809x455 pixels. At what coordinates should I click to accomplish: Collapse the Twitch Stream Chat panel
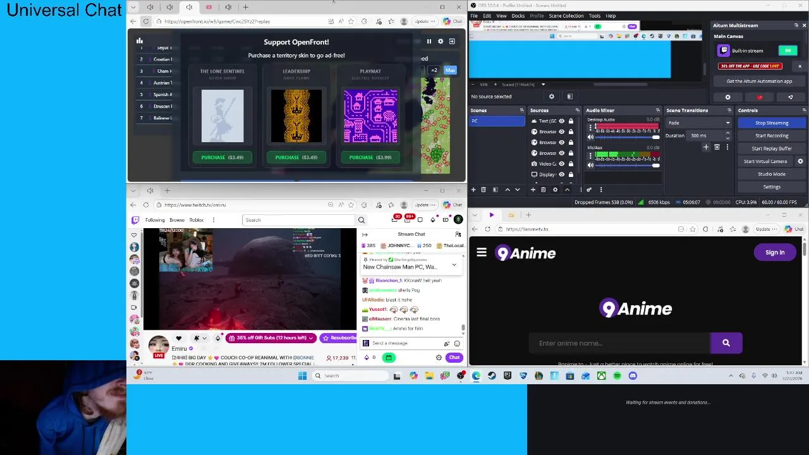click(x=365, y=234)
